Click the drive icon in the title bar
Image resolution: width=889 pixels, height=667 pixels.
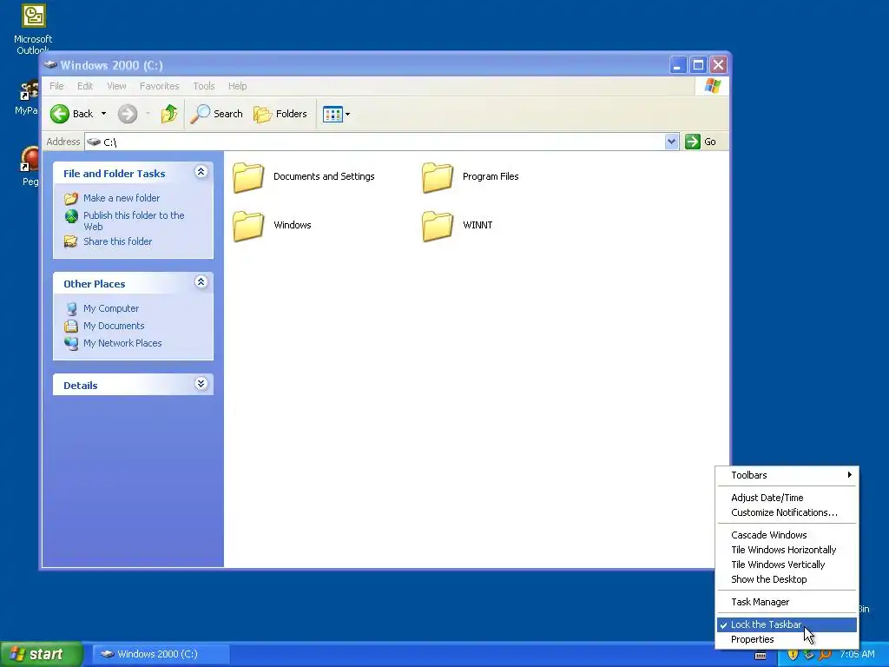[x=50, y=64]
